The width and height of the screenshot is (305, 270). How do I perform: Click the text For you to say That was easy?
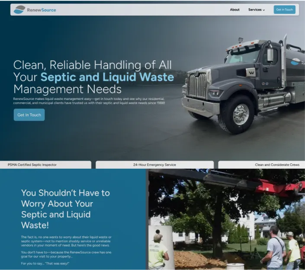coord(45,264)
